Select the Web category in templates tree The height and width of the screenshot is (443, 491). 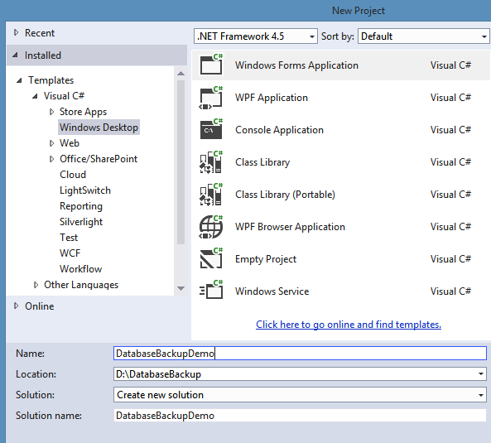70,143
